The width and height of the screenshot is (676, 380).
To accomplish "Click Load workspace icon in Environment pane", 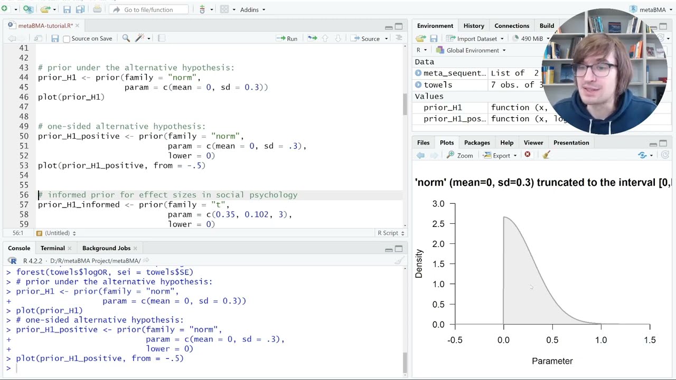I will 420,39.
